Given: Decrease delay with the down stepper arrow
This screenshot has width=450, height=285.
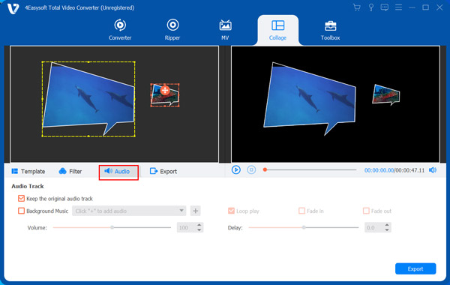Looking at the screenshot, I should pyautogui.click(x=387, y=230).
